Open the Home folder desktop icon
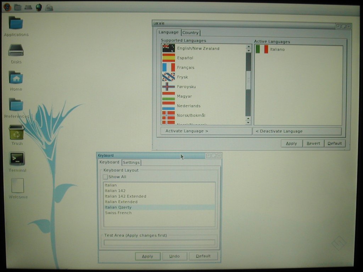This screenshot has height=272, width=363. pyautogui.click(x=16, y=78)
